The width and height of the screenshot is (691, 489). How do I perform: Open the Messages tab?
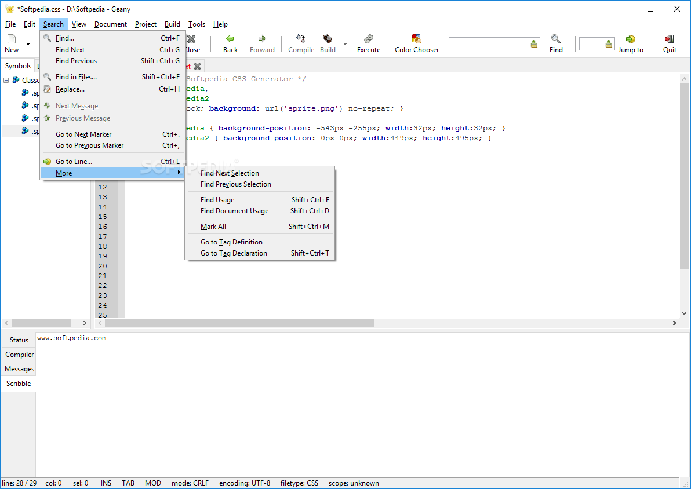19,369
